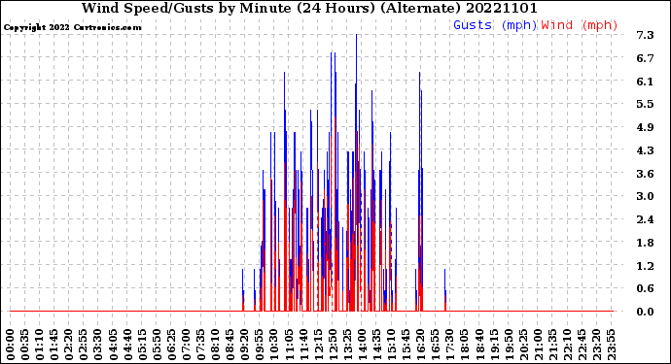Click the 12:15 time label
This screenshot has width=671, height=364.
(x=318, y=345)
